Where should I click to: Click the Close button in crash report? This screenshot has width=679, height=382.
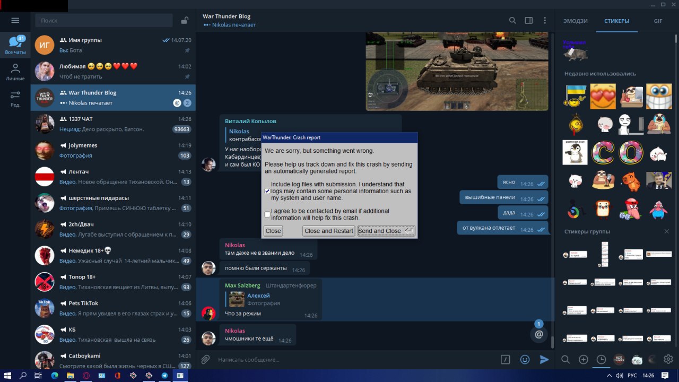click(x=273, y=231)
